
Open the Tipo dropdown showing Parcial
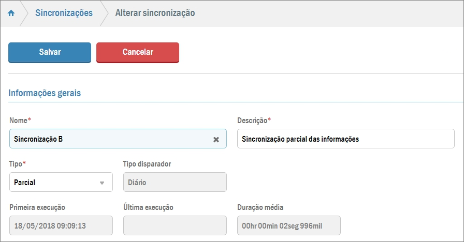point(61,183)
